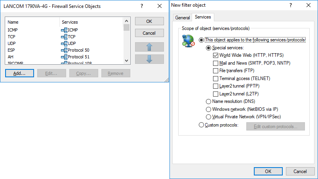Click the Protocol 51 service icon
This screenshot has height=179, width=318.
coord(64,57)
